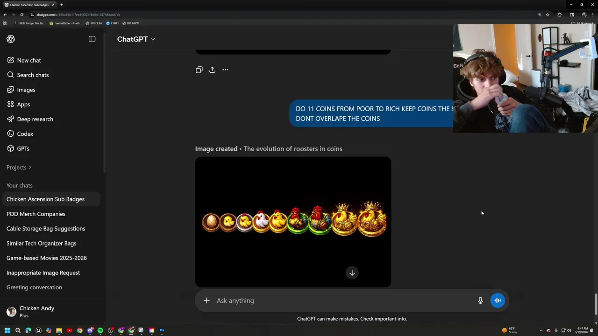Open Spotify from the taskbar

click(100, 330)
